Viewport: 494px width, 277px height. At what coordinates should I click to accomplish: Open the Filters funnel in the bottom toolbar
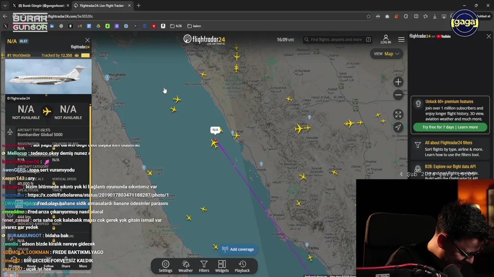(x=204, y=266)
